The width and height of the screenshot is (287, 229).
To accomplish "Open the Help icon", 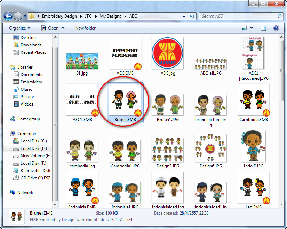I will 276,28.
